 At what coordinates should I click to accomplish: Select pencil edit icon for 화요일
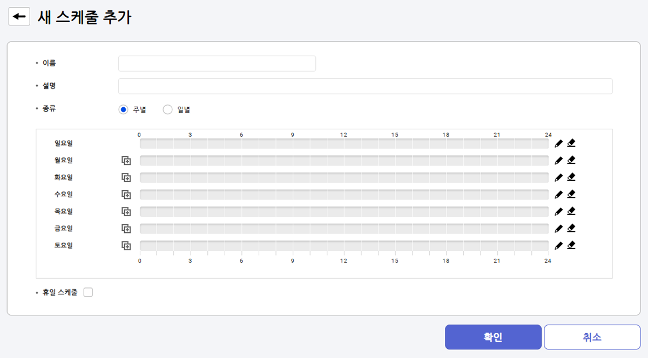(558, 177)
